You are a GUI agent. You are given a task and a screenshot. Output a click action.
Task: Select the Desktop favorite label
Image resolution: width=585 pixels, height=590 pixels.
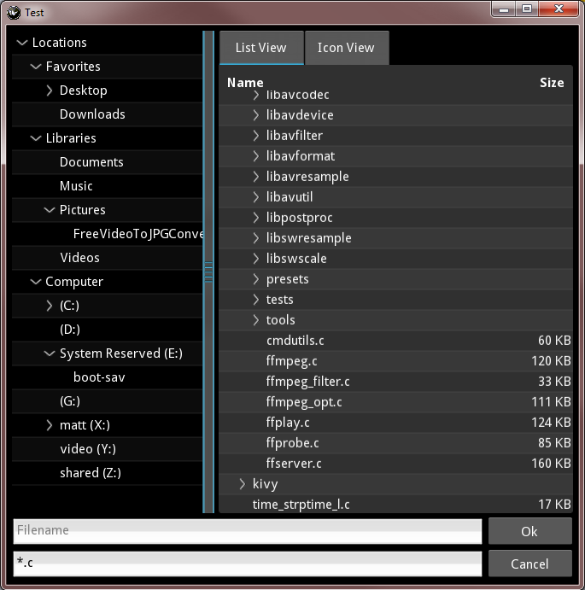[x=83, y=91]
